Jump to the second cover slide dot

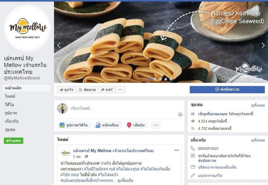tap(155, 79)
